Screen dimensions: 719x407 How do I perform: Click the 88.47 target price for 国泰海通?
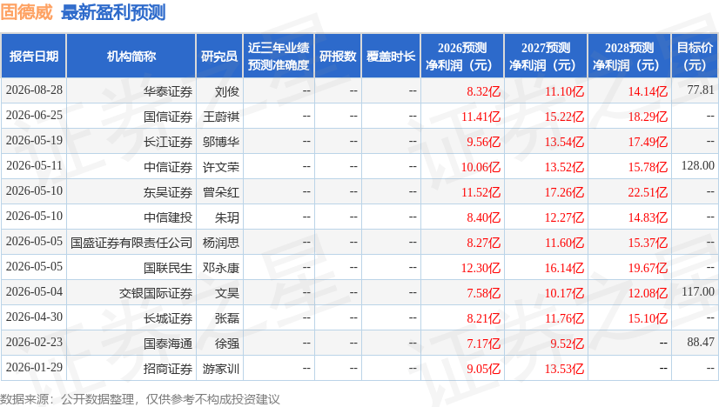click(701, 342)
